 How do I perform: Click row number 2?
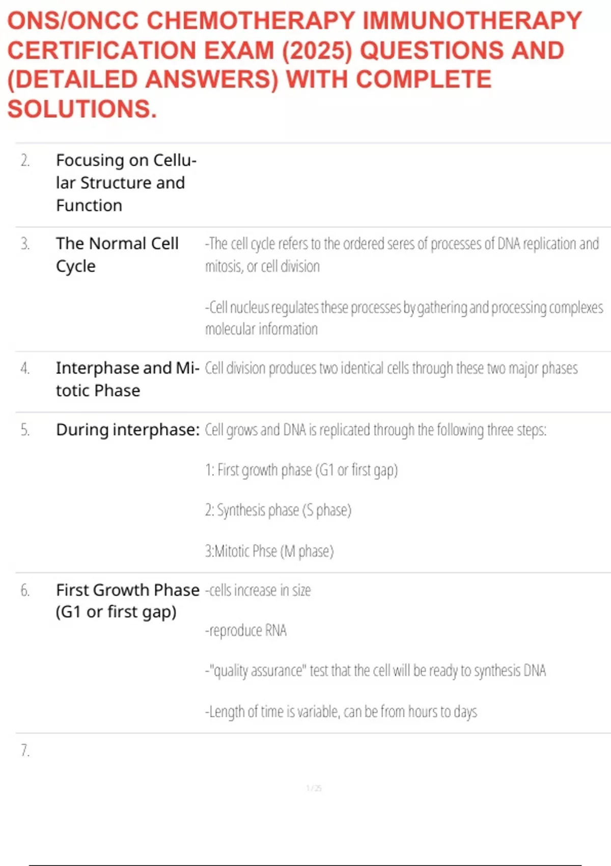(x=25, y=160)
